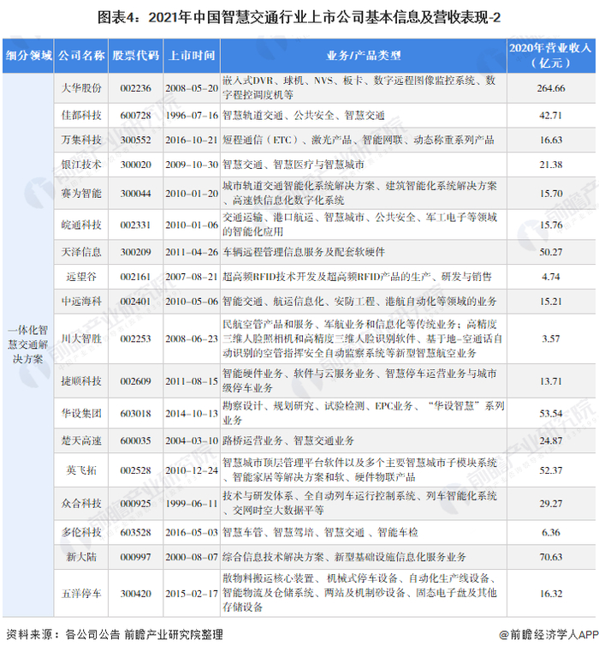Select the company name 银江技术
Image resolution: width=599 pixels, height=652 pixels.
coord(81,164)
